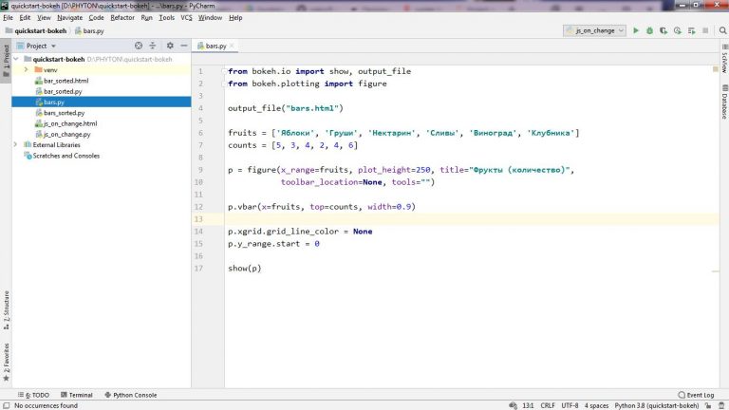Open the js_on_change run configuration dropdown
This screenshot has width=729, height=410.
point(594,30)
